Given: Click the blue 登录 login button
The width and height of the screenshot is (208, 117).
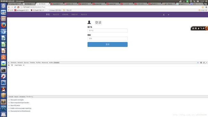Looking at the screenshot, I should 108,44.
